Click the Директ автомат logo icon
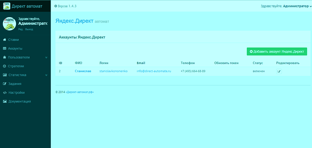Screen dimensions: 312x148 click(x=7, y=6)
